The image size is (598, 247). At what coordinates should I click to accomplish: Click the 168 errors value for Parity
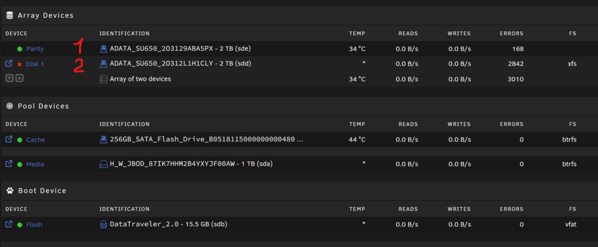tap(518, 49)
